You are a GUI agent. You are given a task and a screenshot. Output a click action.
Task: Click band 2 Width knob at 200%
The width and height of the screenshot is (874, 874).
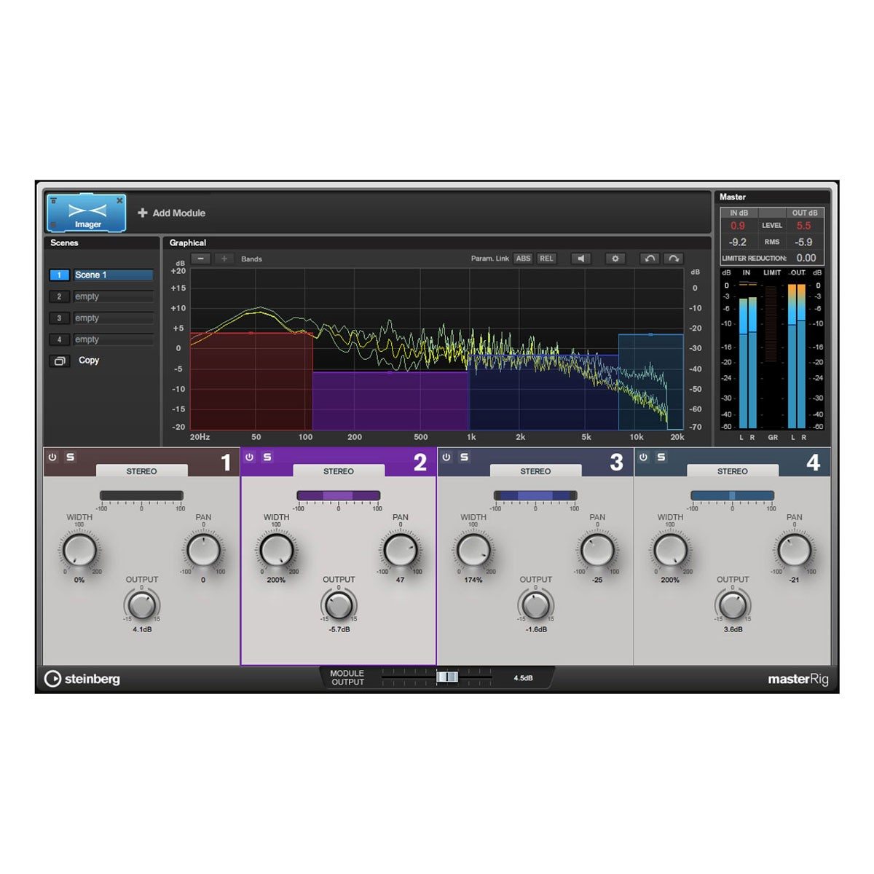[276, 550]
